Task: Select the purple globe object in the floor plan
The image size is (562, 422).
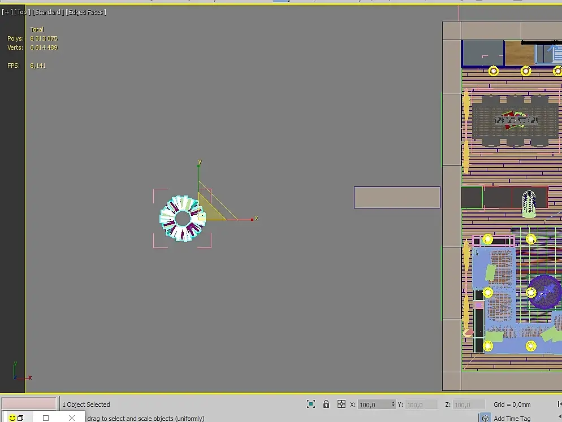Action: coord(544,292)
